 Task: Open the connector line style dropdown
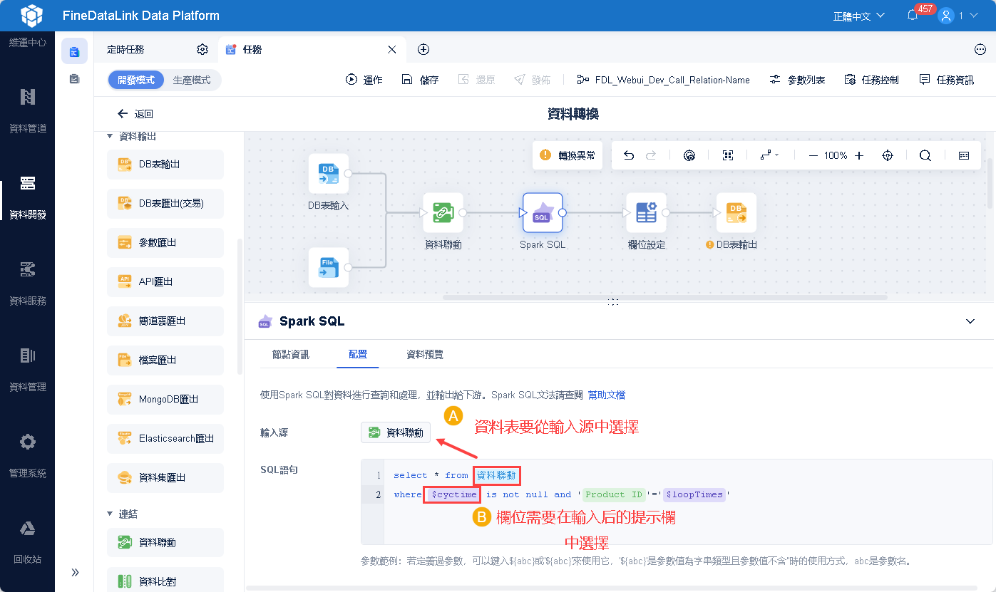pyautogui.click(x=769, y=155)
